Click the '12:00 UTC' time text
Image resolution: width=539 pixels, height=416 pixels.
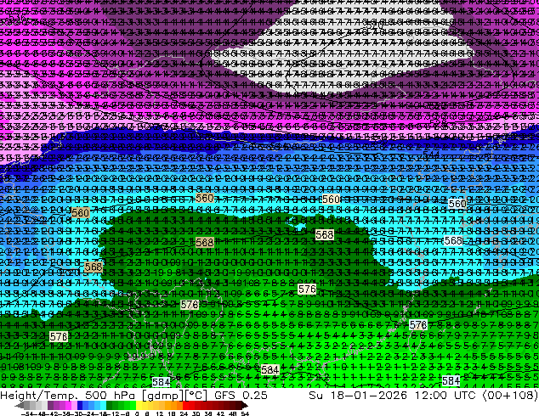445,396
